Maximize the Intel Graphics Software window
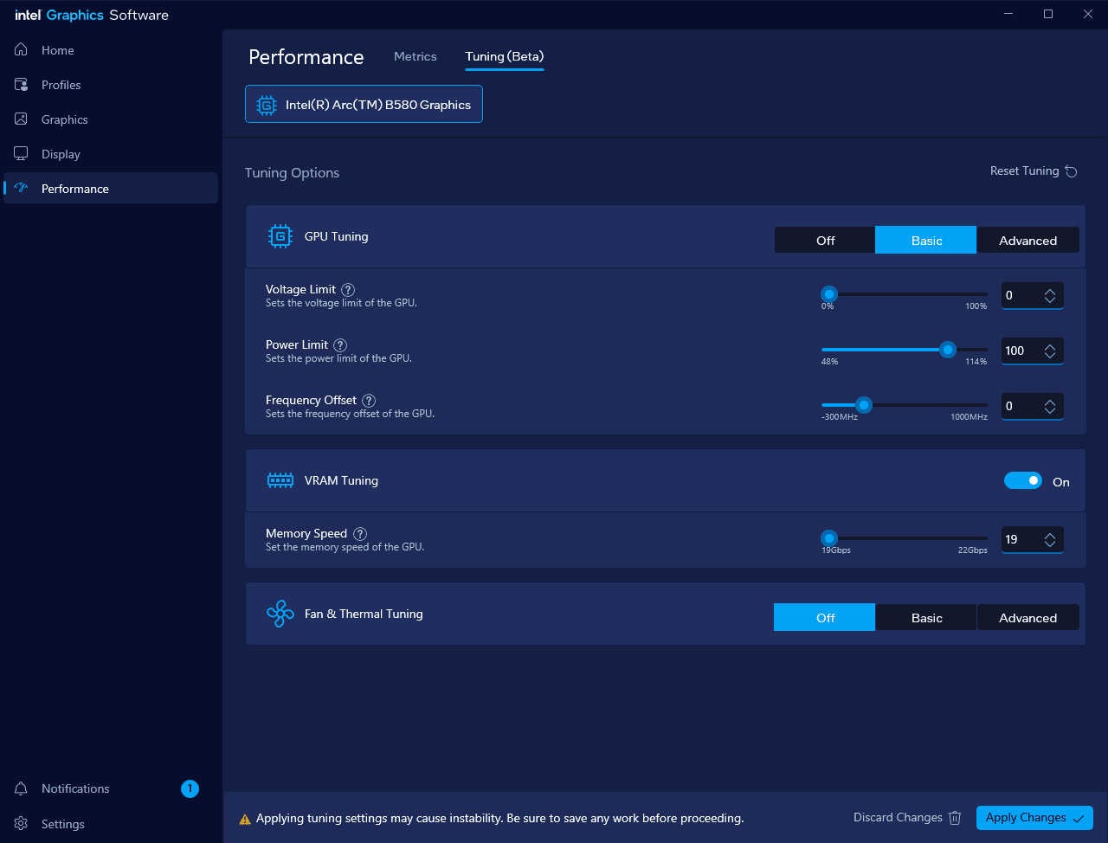The height and width of the screenshot is (843, 1108). (1048, 14)
